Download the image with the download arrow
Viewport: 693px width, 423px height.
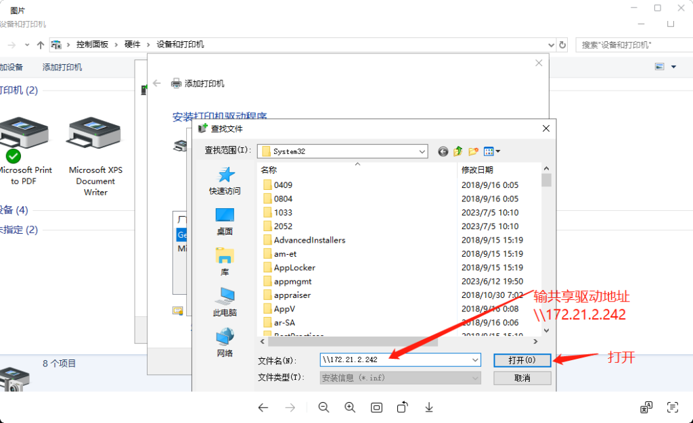click(x=429, y=407)
